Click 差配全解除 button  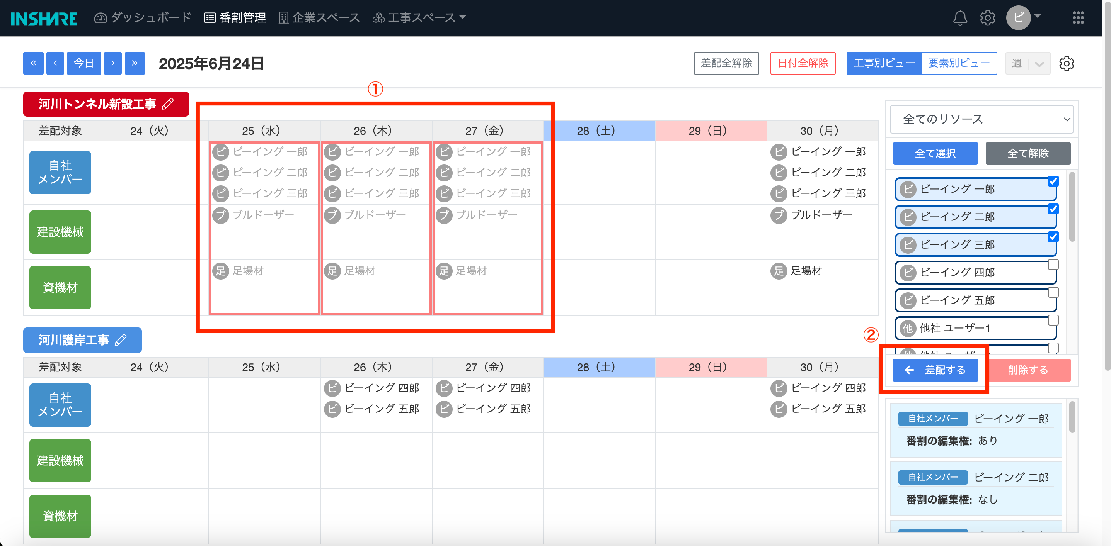tap(726, 63)
